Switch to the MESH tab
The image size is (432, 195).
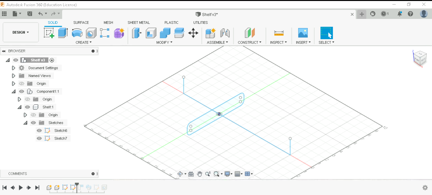tap(108, 22)
